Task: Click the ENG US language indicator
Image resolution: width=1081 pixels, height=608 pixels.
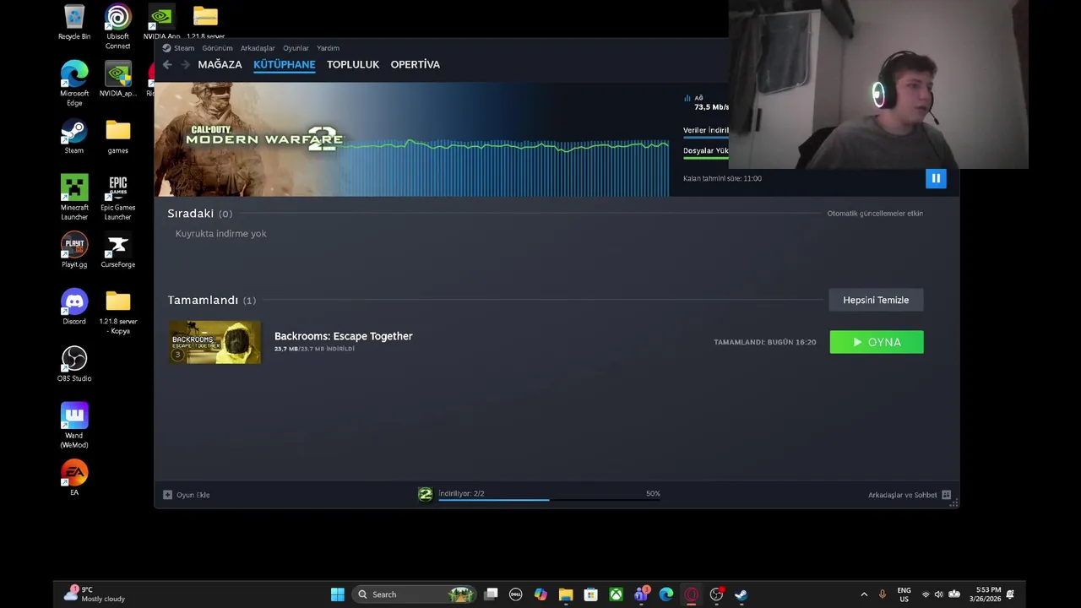Action: pyautogui.click(x=904, y=594)
